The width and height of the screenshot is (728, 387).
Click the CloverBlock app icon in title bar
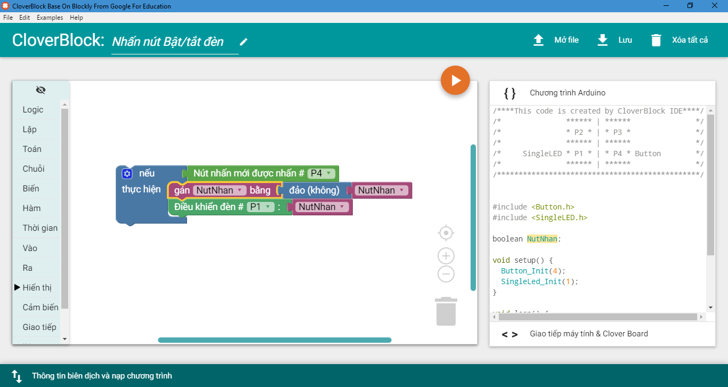[x=6, y=6]
